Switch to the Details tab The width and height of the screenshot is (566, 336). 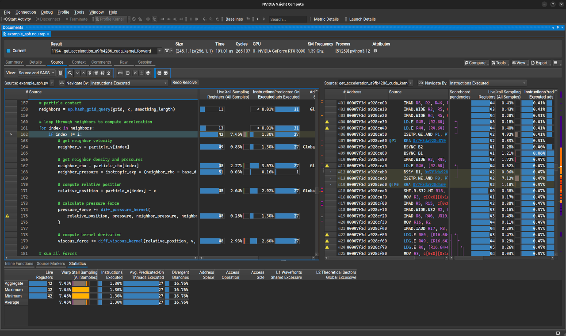pyautogui.click(x=35, y=62)
